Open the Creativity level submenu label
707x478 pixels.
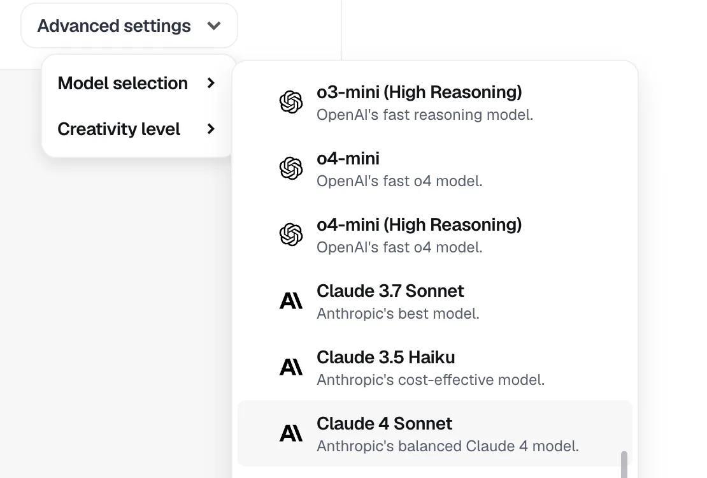pos(118,129)
